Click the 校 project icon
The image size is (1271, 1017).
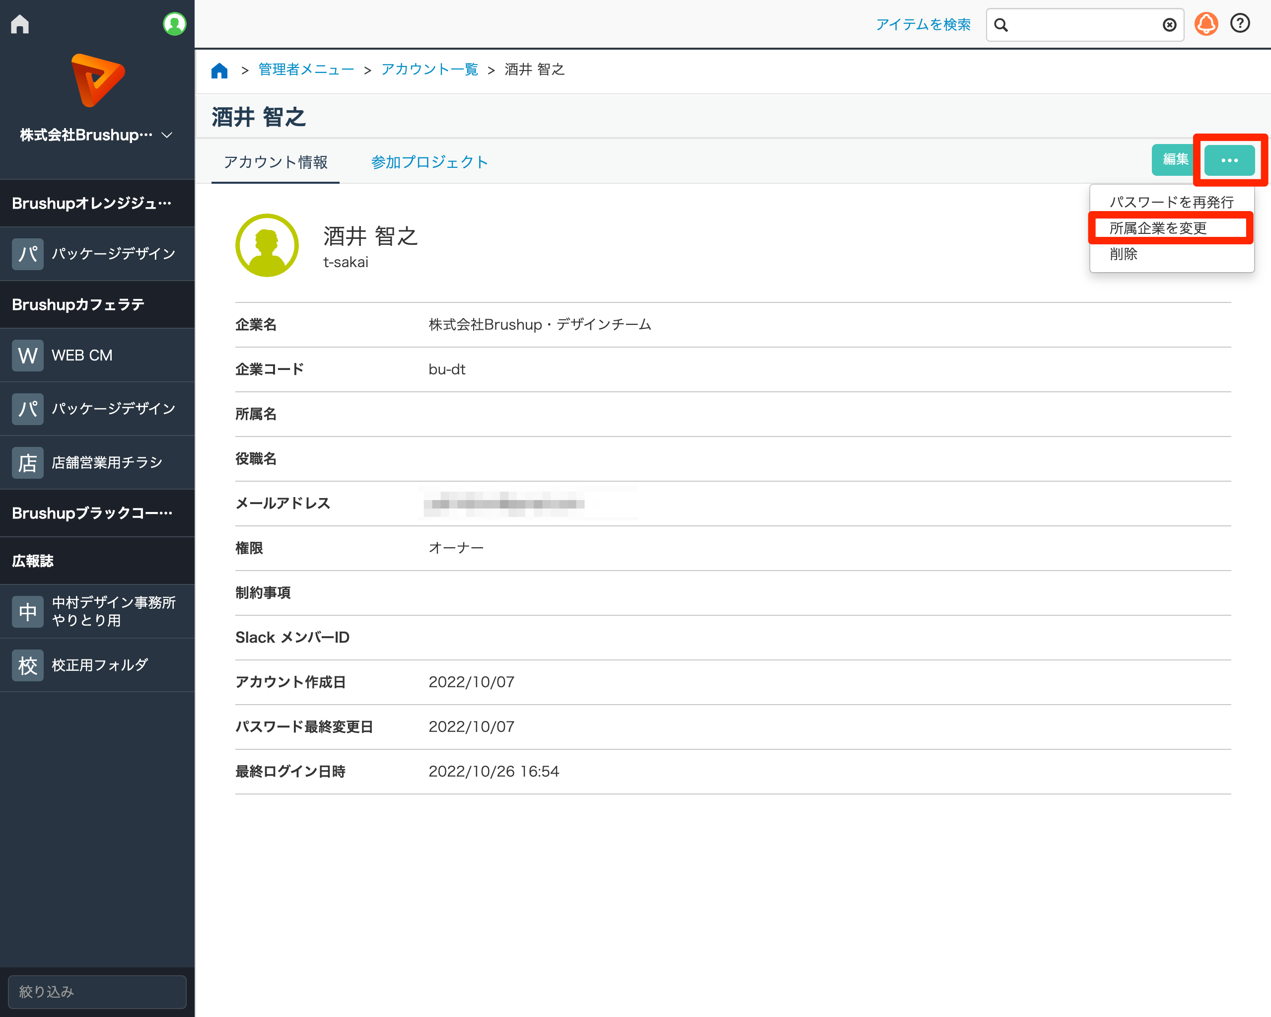pyautogui.click(x=28, y=665)
